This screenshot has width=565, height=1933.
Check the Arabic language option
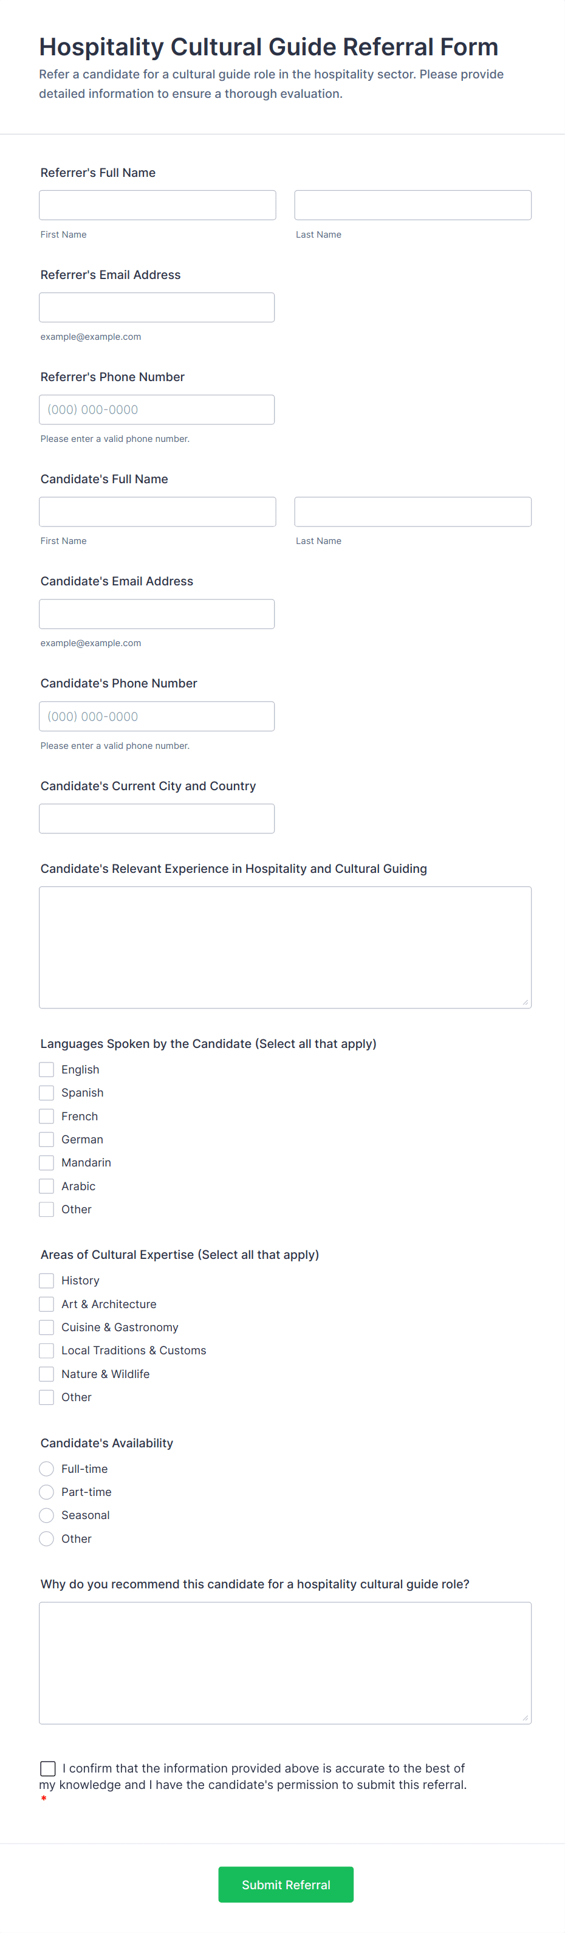pyautogui.click(x=47, y=1185)
